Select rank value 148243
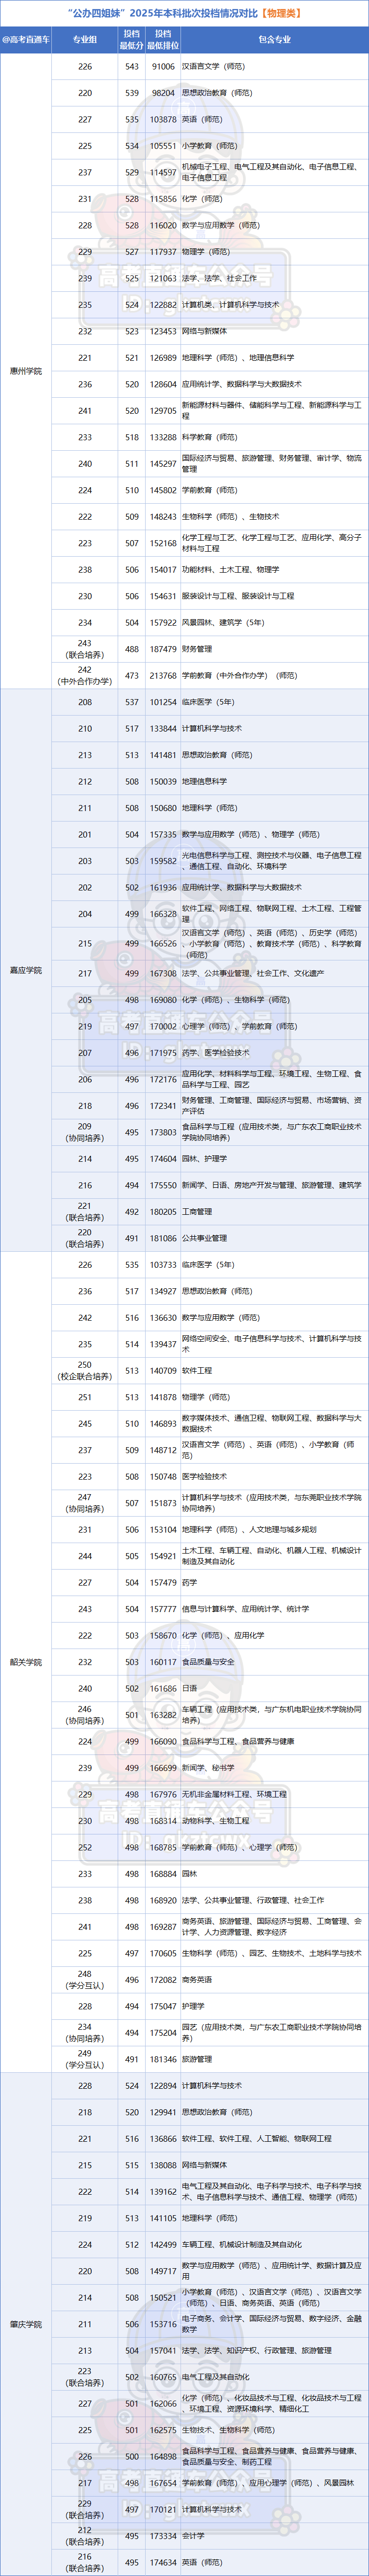Image resolution: width=369 pixels, height=2576 pixels. [x=163, y=517]
